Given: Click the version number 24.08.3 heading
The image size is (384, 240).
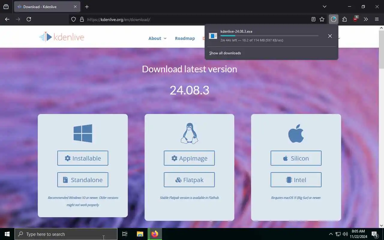Looking at the screenshot, I should point(189,90).
